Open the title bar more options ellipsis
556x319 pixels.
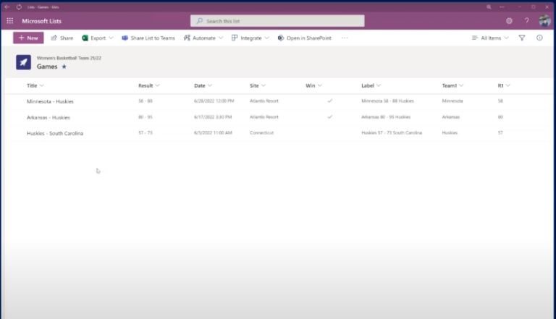502,7
